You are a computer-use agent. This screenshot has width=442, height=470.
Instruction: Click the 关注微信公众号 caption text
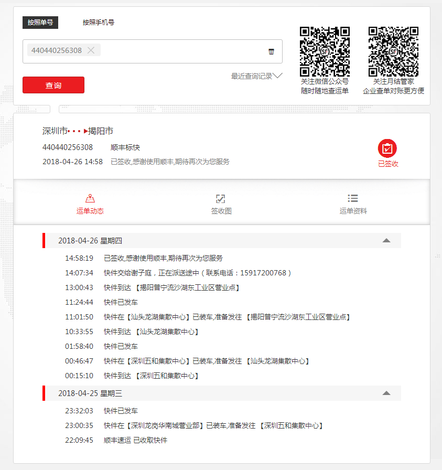pos(325,81)
